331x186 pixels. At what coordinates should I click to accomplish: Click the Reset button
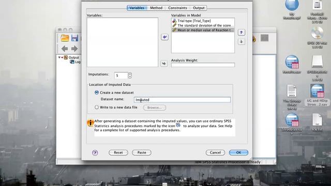pos(118,152)
